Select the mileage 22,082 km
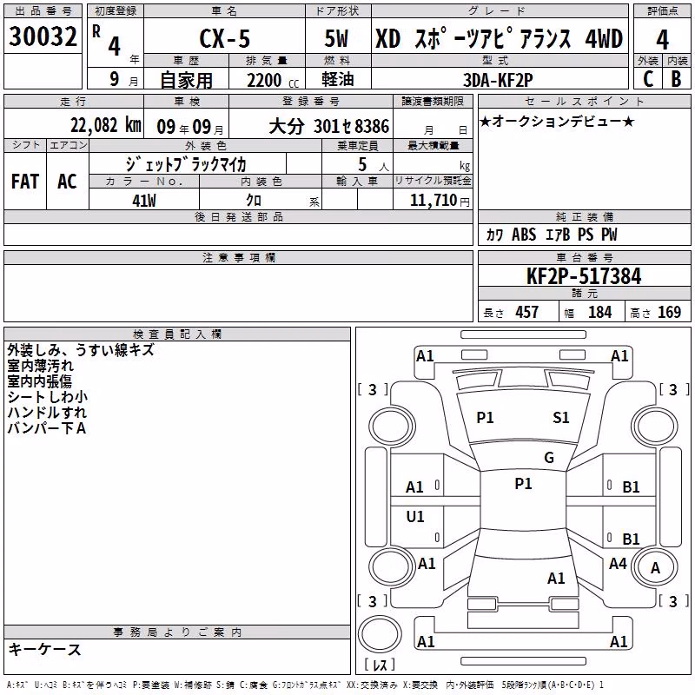 (x=105, y=125)
